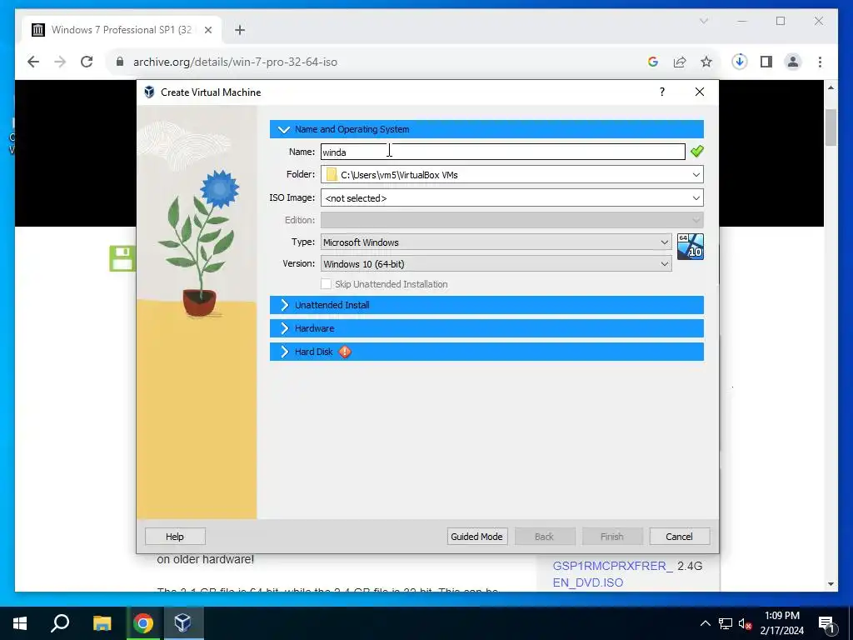The width and height of the screenshot is (853, 640).
Task: Click the red warning icon next to Hard Disk
Action: pos(345,352)
